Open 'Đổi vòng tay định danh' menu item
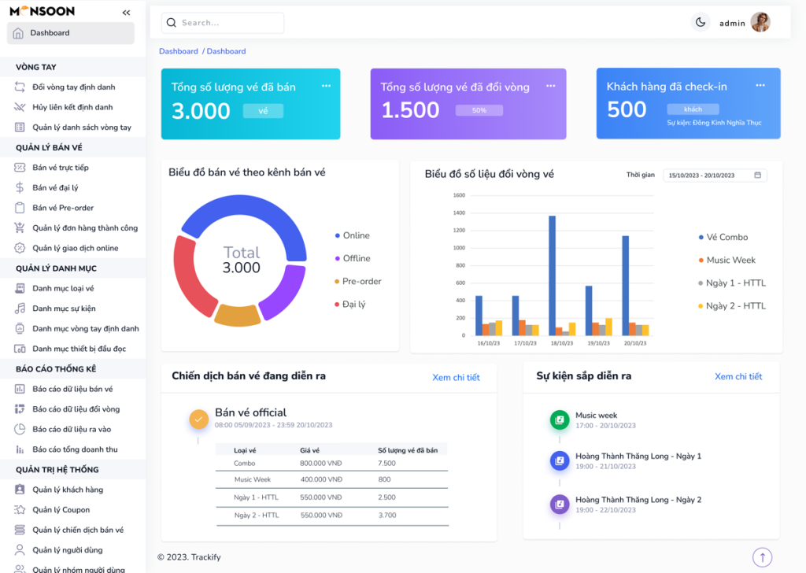806x573 pixels. click(x=73, y=87)
